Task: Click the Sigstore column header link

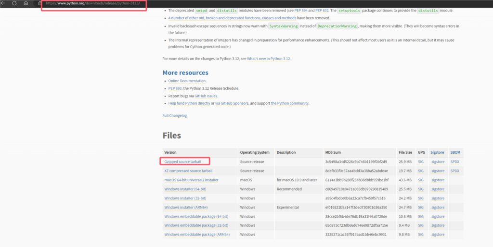Action: click(437, 152)
